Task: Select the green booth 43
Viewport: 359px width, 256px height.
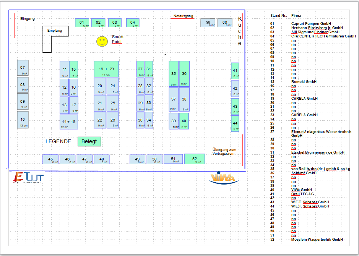Action: click(x=235, y=106)
